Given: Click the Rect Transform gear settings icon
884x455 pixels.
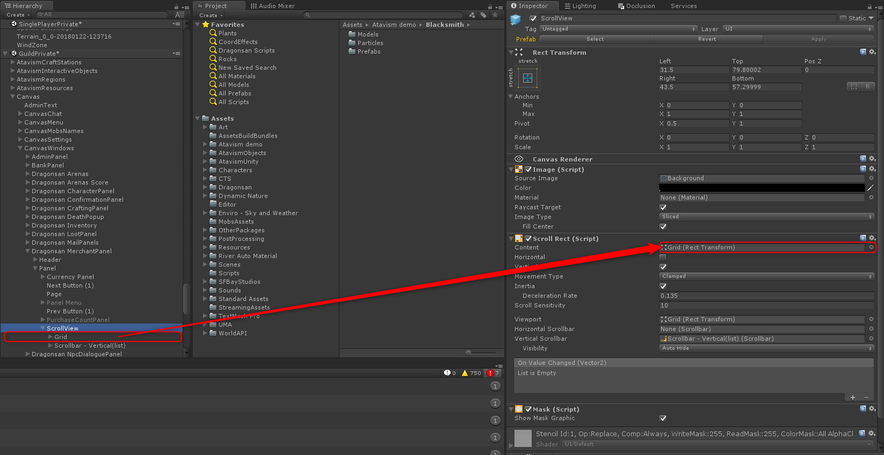Looking at the screenshot, I should 872,52.
